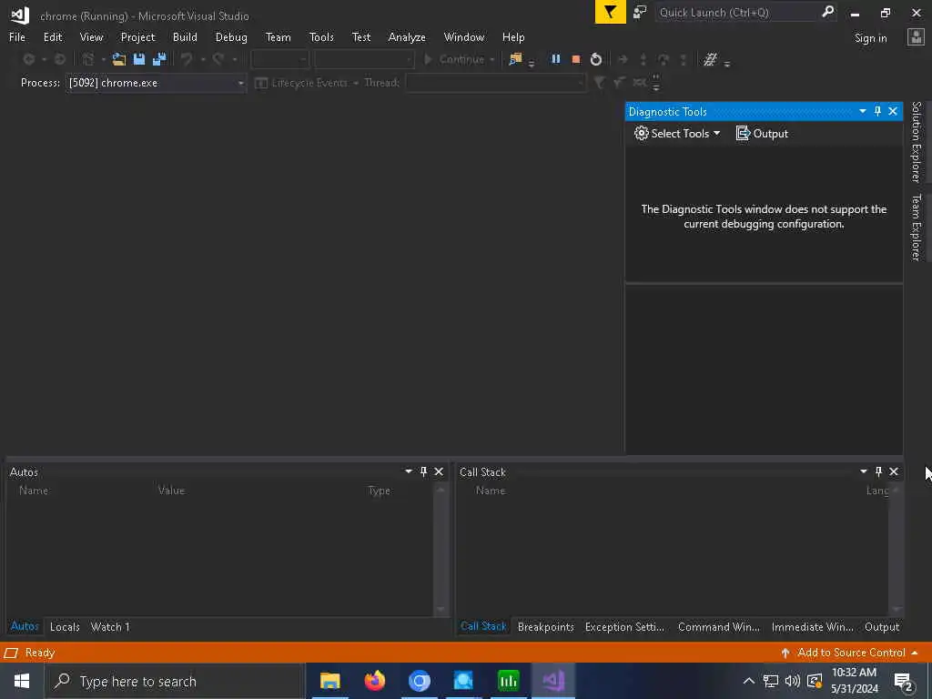Open Solution Explorer side tab
932x699 pixels.
917,142
